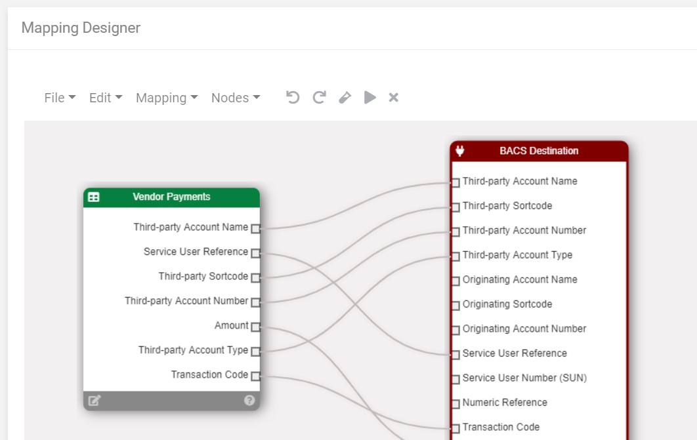Open help for the Vendor Payments node

click(x=249, y=401)
